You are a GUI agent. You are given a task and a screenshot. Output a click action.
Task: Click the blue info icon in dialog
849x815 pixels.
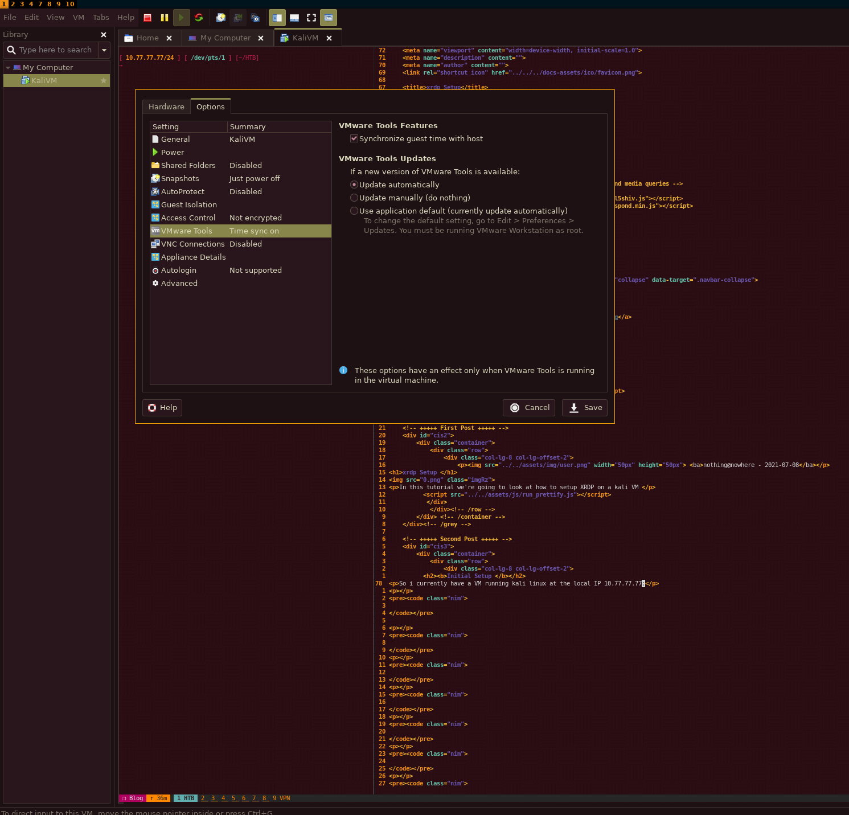pyautogui.click(x=343, y=370)
